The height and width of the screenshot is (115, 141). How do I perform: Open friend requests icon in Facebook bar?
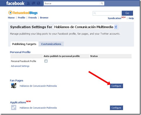tap(28, 3)
